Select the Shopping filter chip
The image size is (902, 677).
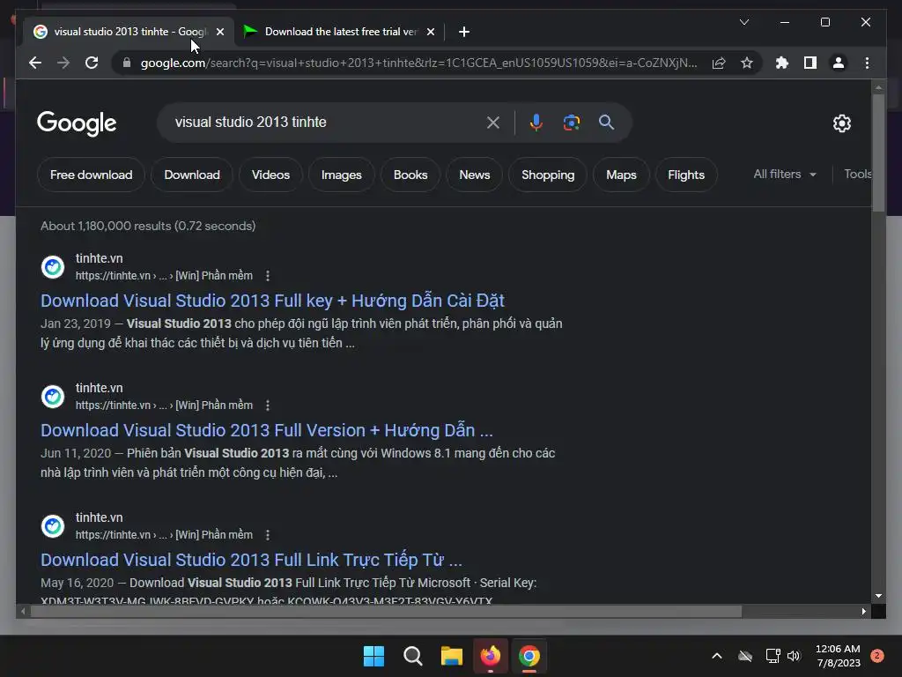pyautogui.click(x=548, y=175)
